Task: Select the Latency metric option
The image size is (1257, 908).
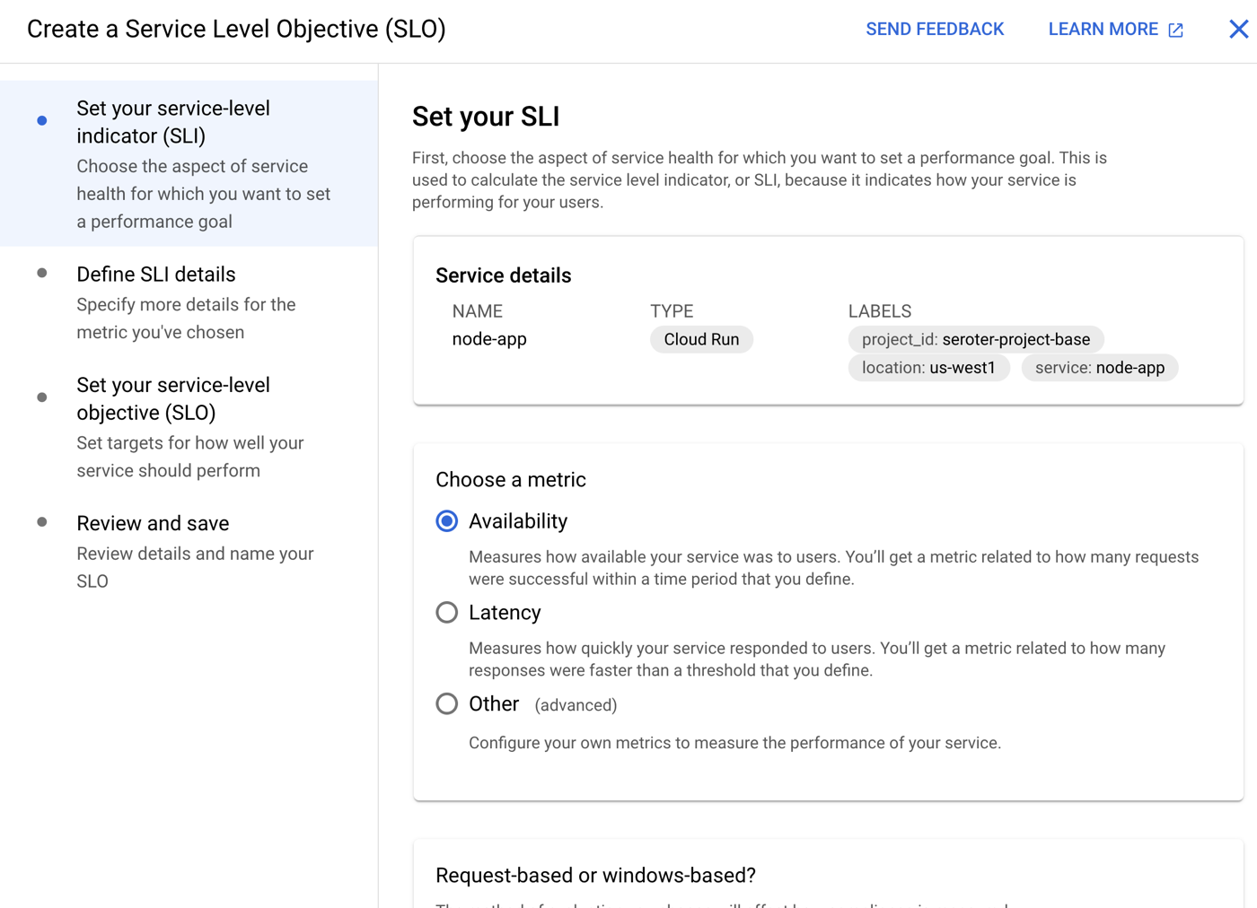Action: click(x=447, y=613)
